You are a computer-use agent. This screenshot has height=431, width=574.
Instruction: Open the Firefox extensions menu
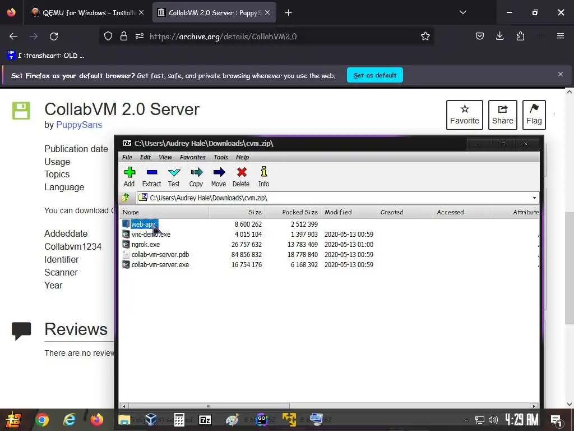point(520,36)
